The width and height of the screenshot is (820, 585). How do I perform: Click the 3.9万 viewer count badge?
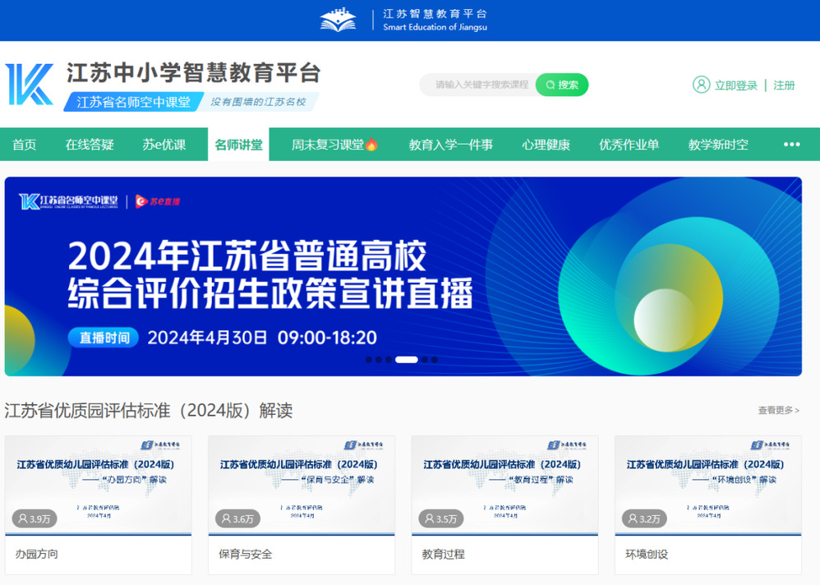[x=35, y=518]
